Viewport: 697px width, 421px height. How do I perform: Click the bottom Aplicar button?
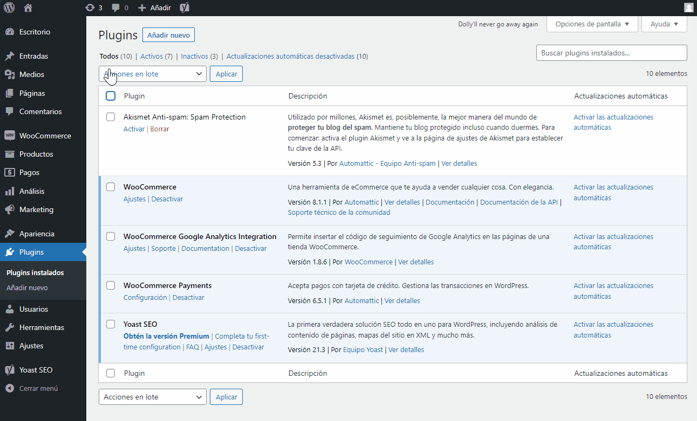tap(226, 397)
